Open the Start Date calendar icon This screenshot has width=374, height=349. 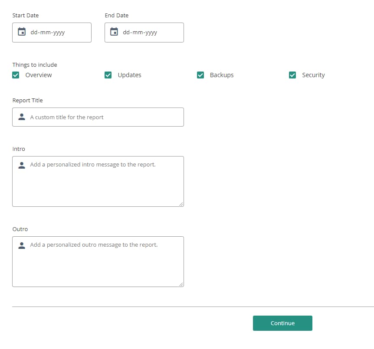pyautogui.click(x=22, y=32)
